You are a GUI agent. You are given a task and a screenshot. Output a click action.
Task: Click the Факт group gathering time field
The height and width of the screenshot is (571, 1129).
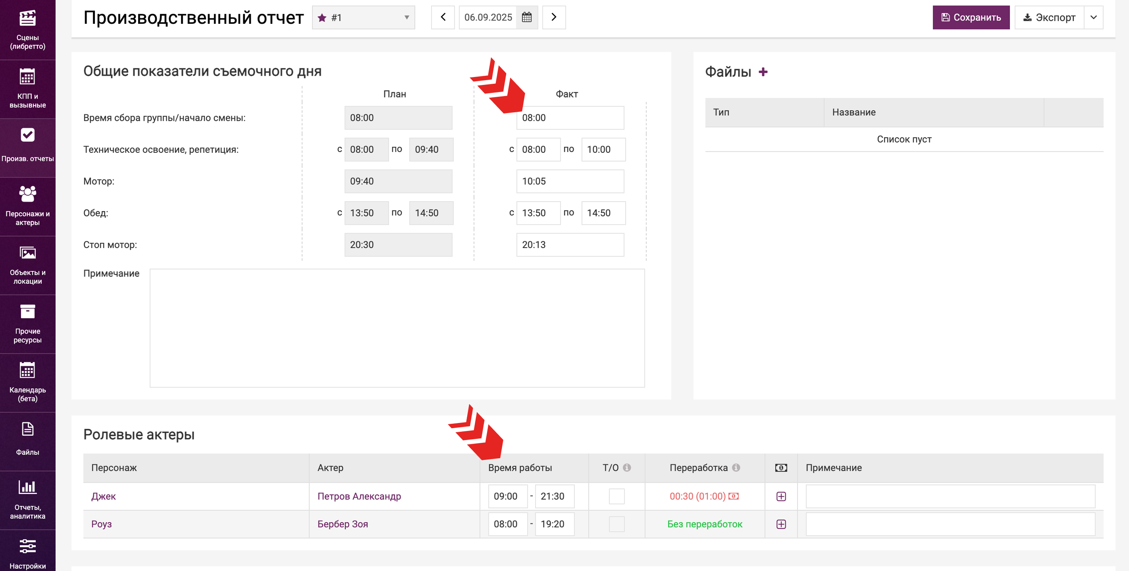(x=570, y=118)
